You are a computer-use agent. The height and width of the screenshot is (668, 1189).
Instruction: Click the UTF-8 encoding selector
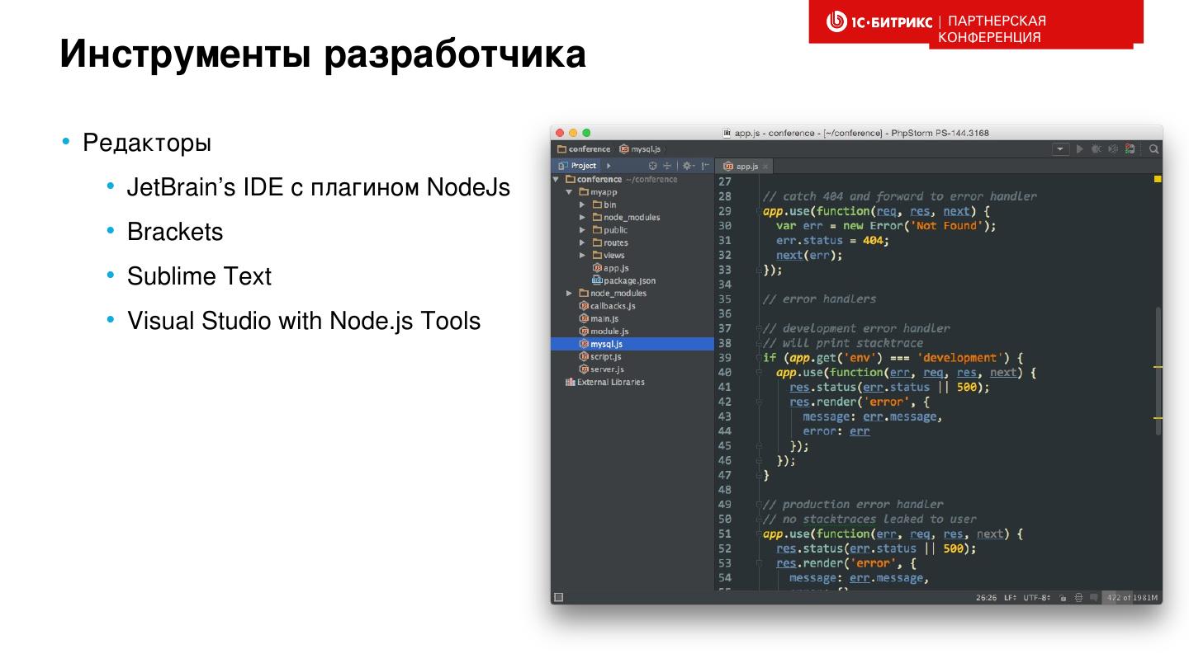pyautogui.click(x=1036, y=598)
